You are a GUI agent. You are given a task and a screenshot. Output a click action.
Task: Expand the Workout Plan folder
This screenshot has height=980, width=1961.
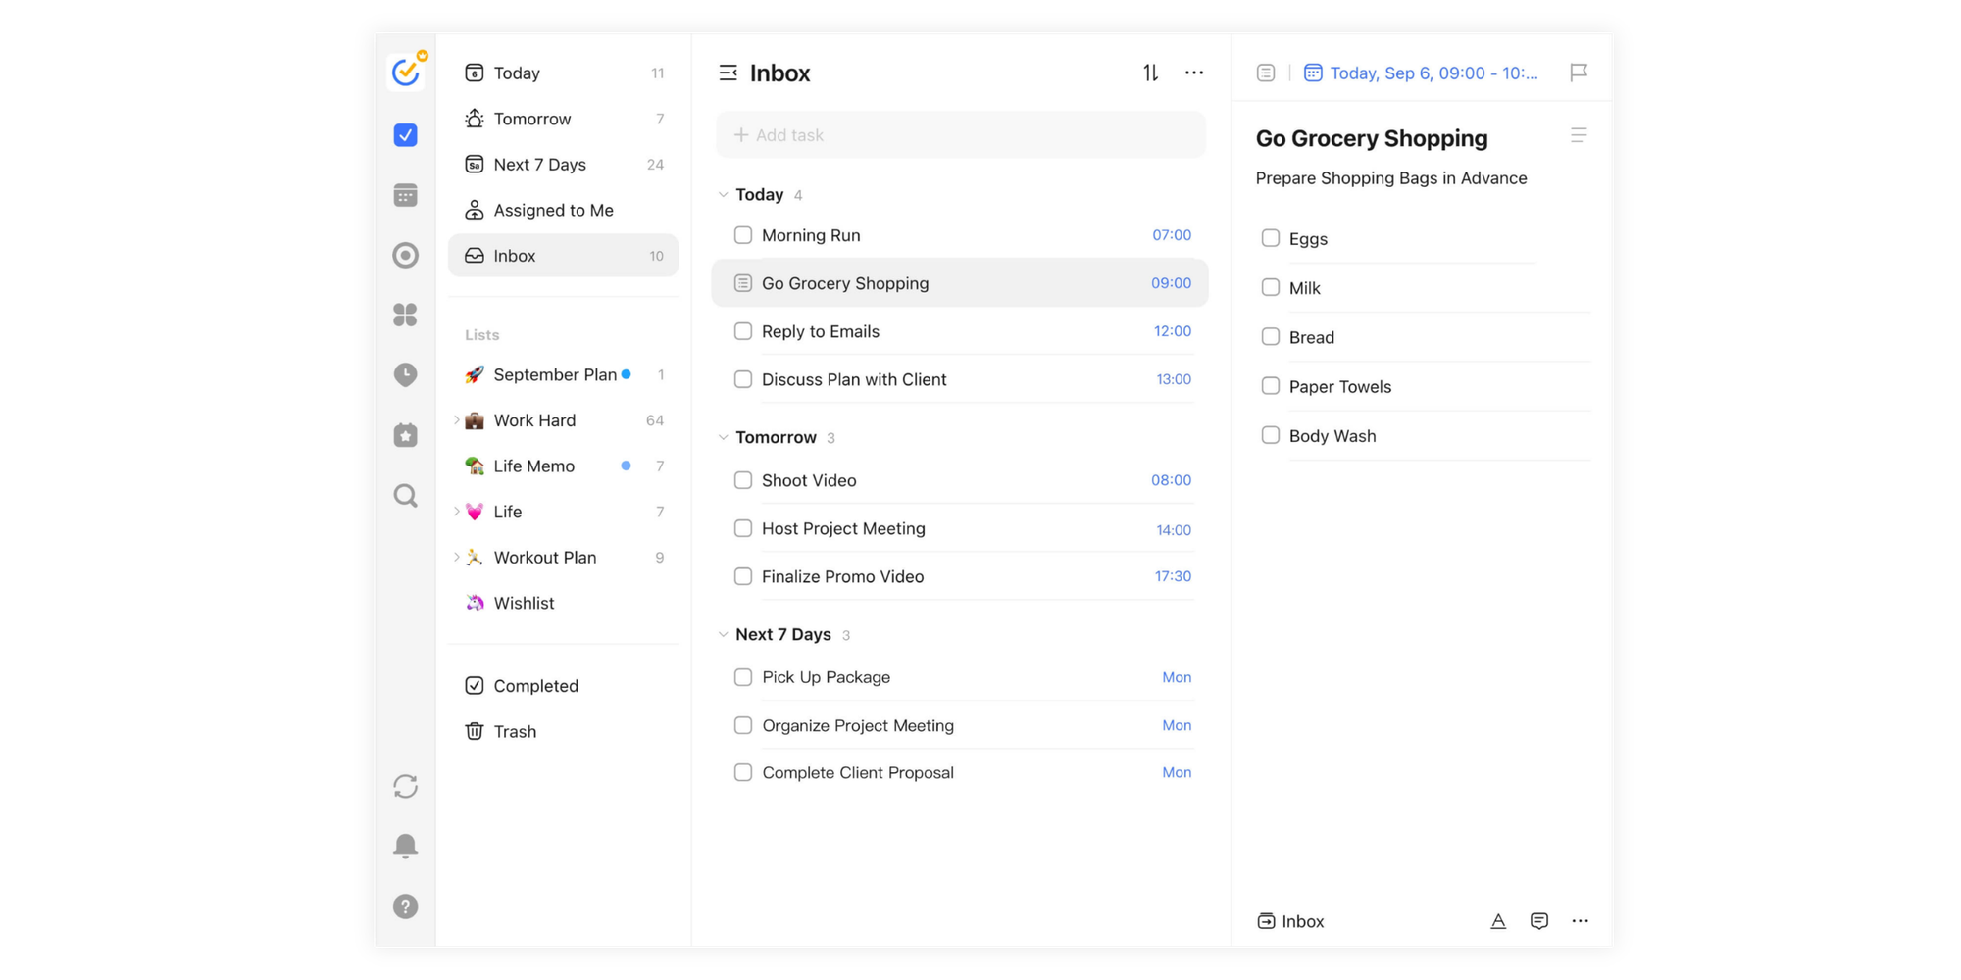(x=457, y=557)
